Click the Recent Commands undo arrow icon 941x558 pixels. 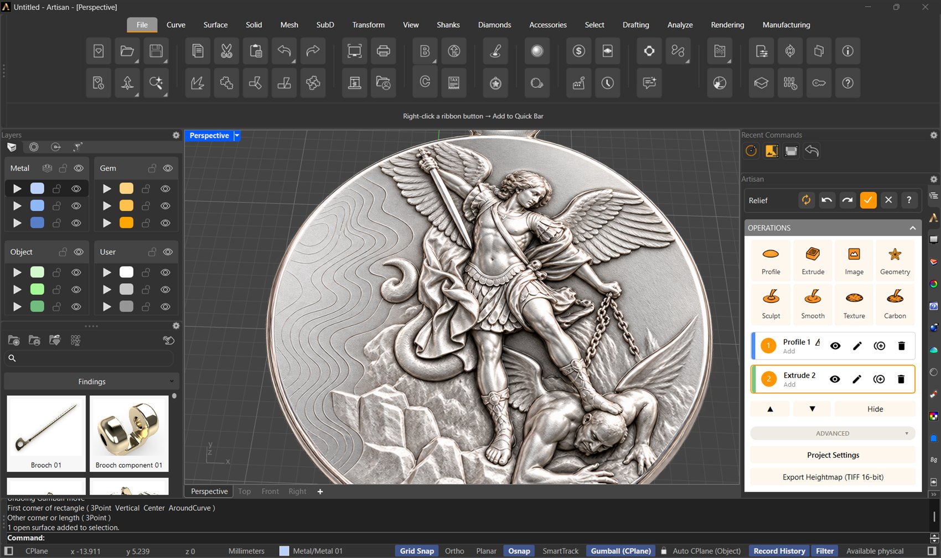tap(811, 151)
